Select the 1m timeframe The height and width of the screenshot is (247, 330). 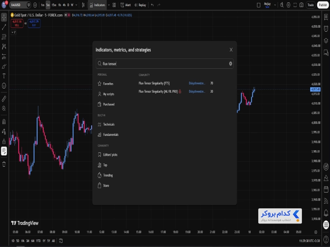pyautogui.click(x=43, y=5)
